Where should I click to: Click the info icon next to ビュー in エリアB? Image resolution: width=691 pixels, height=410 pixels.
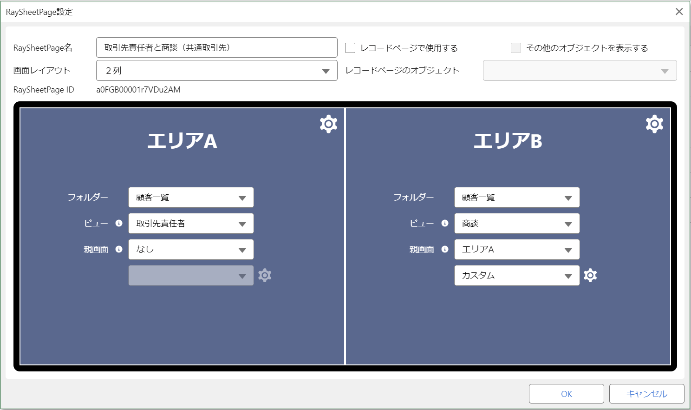click(445, 223)
